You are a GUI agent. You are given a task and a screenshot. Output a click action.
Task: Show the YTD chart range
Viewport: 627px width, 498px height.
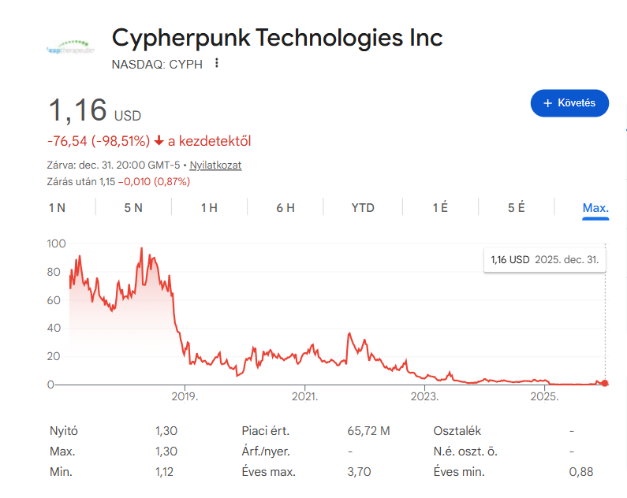click(363, 208)
